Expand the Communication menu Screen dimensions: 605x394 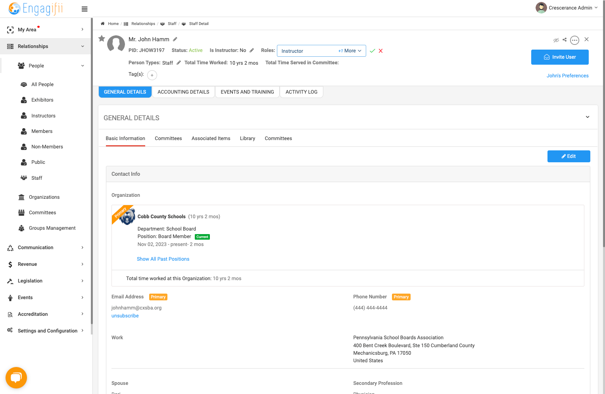coord(46,248)
